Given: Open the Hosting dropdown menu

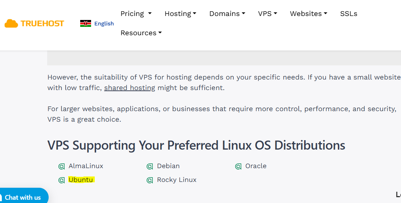Looking at the screenshot, I should 180,13.
